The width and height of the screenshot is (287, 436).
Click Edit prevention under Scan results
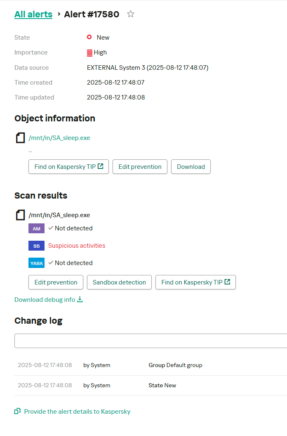[56, 282]
